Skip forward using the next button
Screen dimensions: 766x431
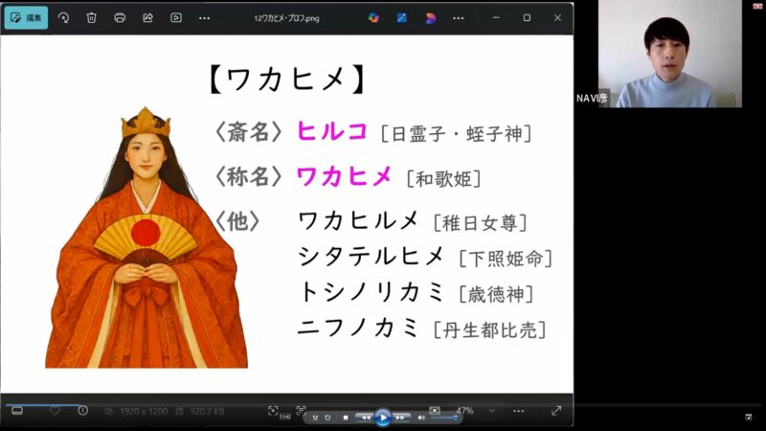click(x=400, y=418)
